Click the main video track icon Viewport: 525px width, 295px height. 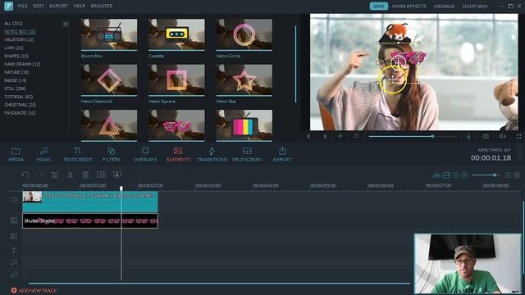[14, 200]
